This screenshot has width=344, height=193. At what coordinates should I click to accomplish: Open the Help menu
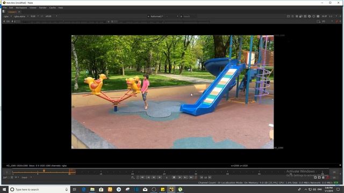61,8
